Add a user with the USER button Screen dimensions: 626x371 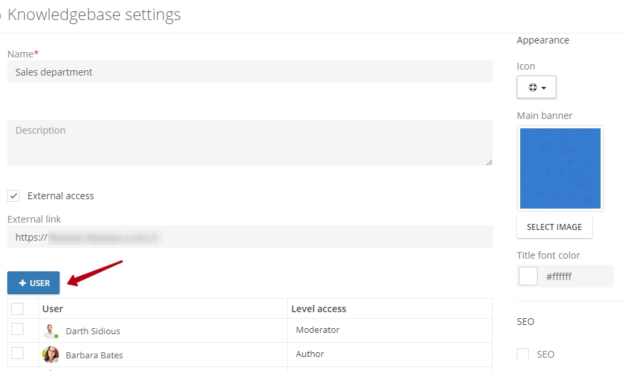pyautogui.click(x=33, y=283)
